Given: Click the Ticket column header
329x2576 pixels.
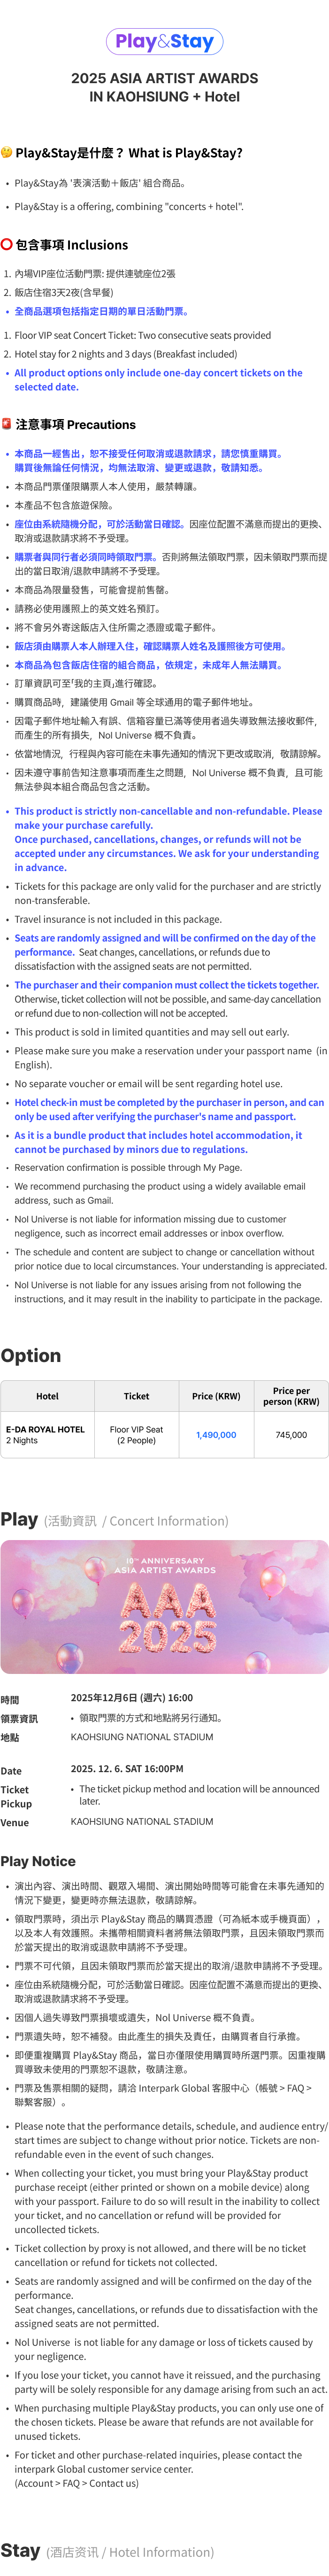Looking at the screenshot, I should [x=136, y=1396].
